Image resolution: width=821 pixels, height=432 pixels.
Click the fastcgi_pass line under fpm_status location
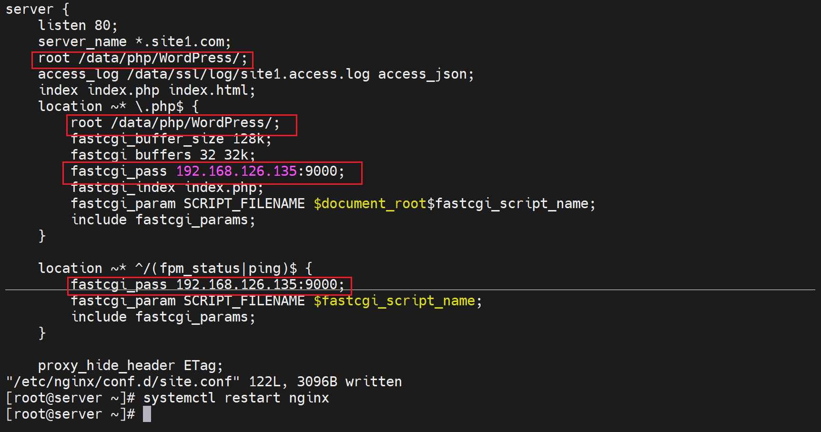(207, 285)
